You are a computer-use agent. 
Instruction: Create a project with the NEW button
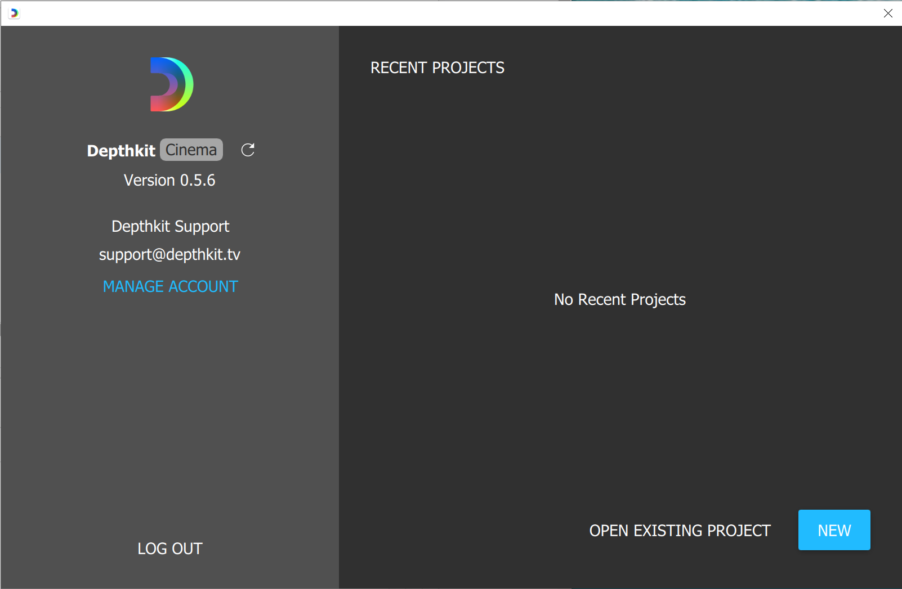pos(834,530)
